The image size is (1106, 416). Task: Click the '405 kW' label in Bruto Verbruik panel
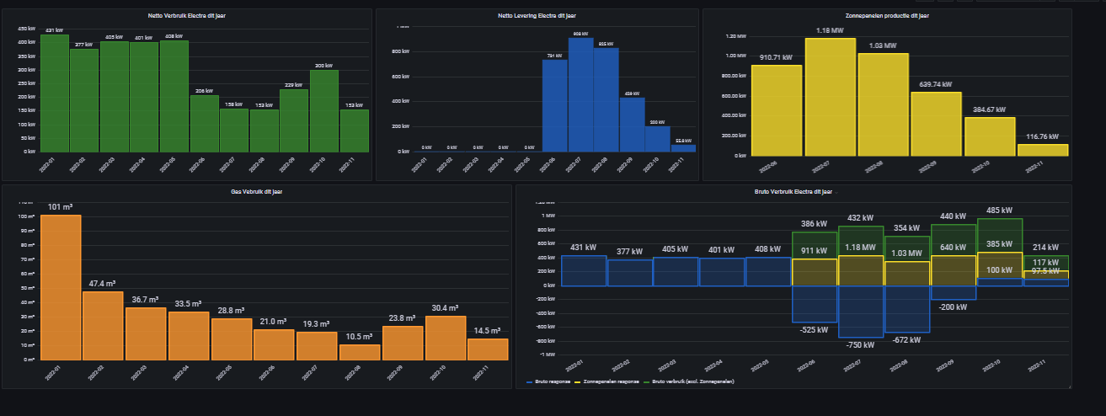click(x=676, y=249)
